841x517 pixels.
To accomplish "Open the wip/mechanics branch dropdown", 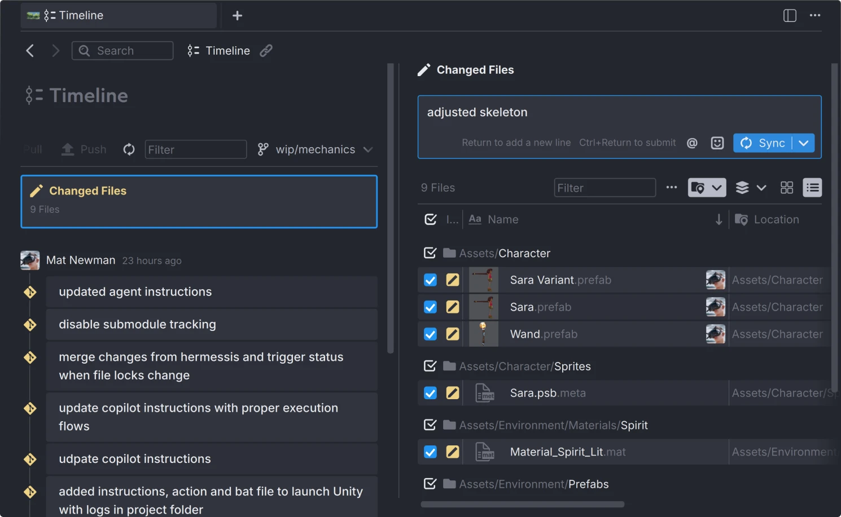I will click(368, 149).
